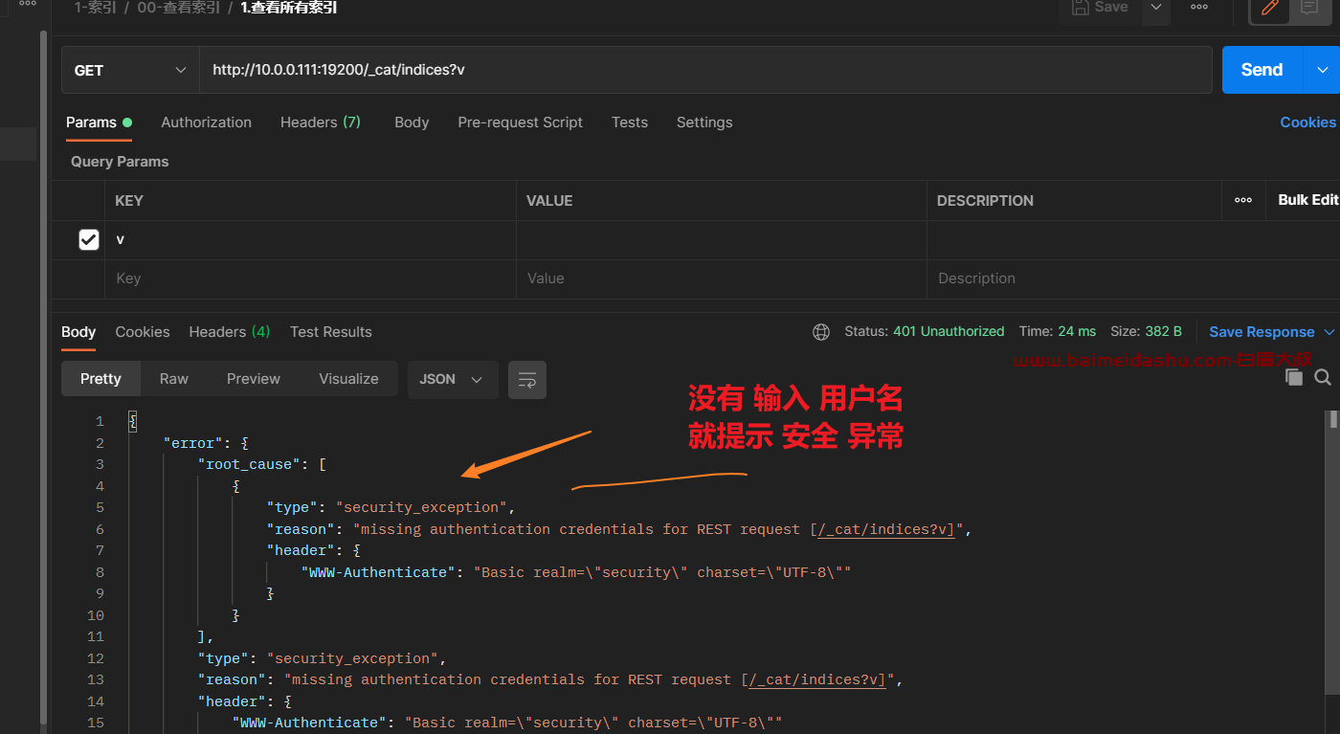View the response Headers (4) tab
Screen dimensions: 1340x734
tap(230, 332)
